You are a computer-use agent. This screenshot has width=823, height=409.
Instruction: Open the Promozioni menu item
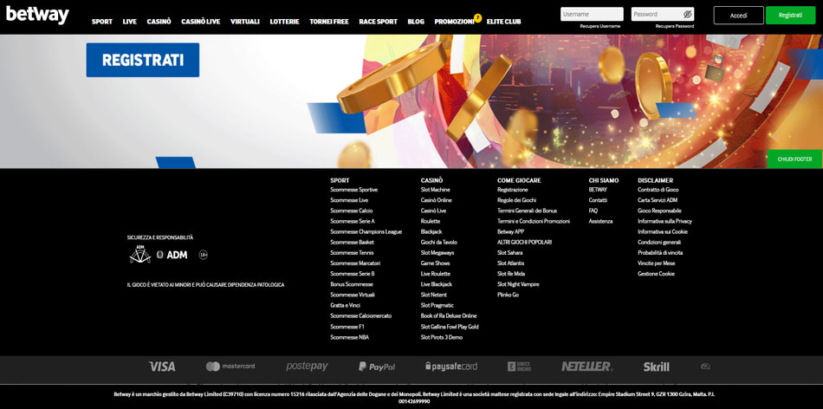pyautogui.click(x=454, y=22)
